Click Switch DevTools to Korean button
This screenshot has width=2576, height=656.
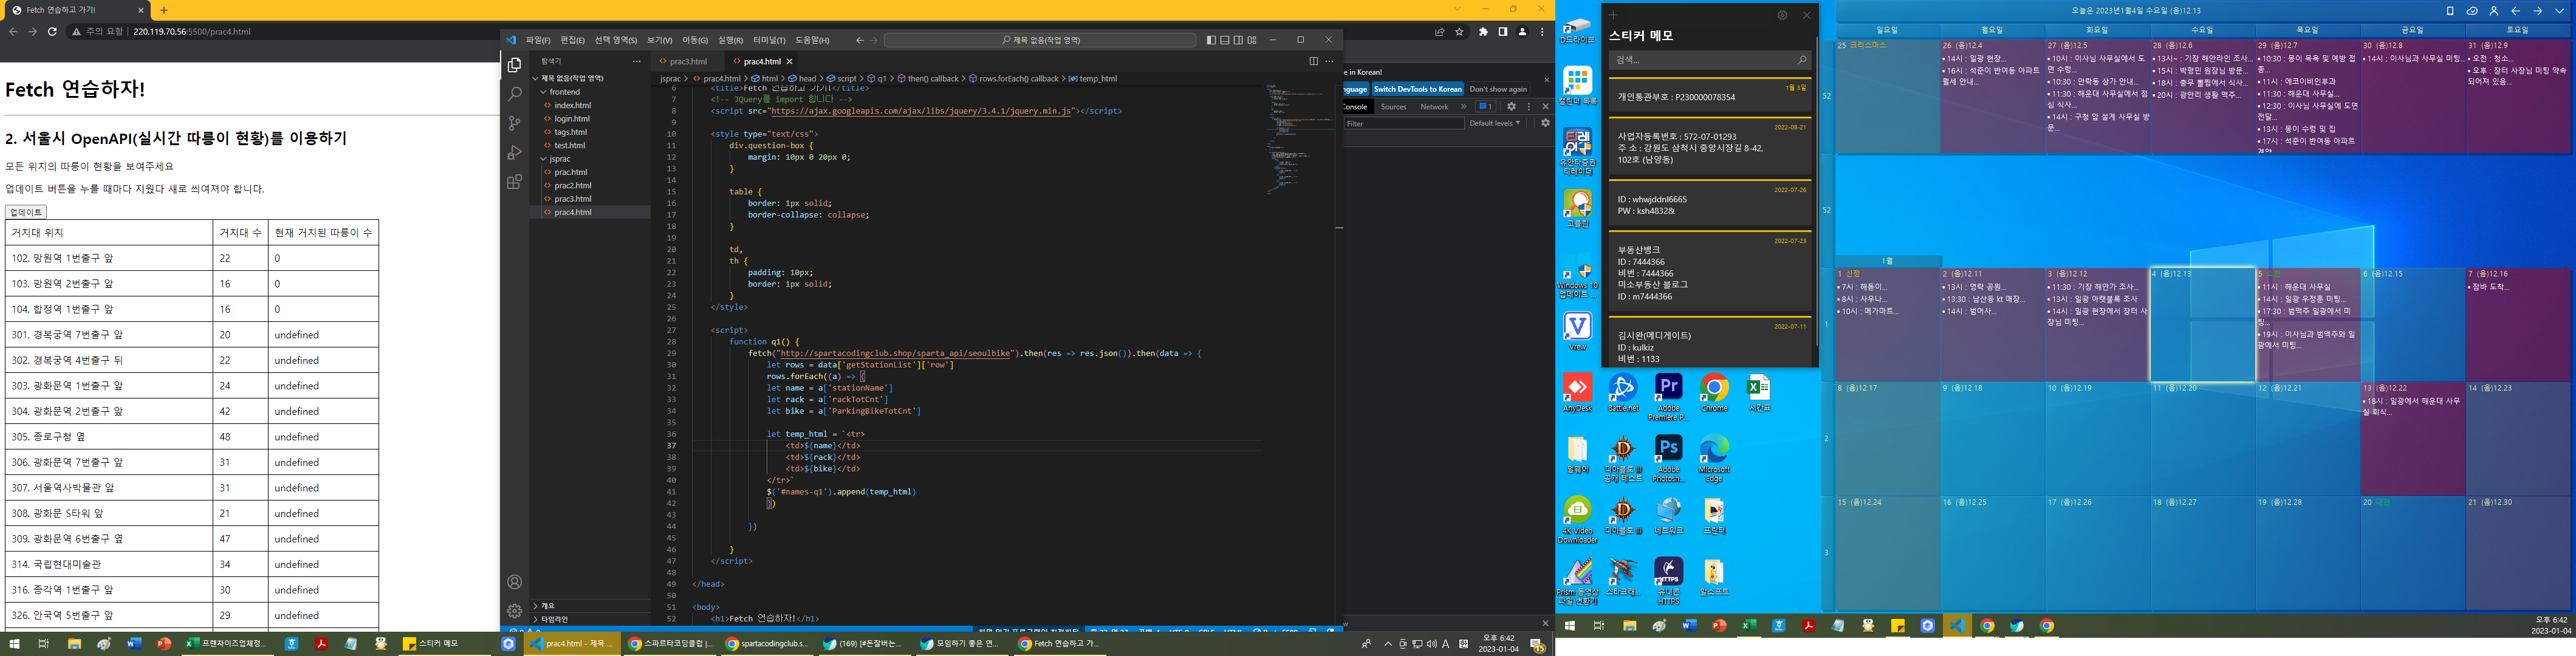point(1417,89)
